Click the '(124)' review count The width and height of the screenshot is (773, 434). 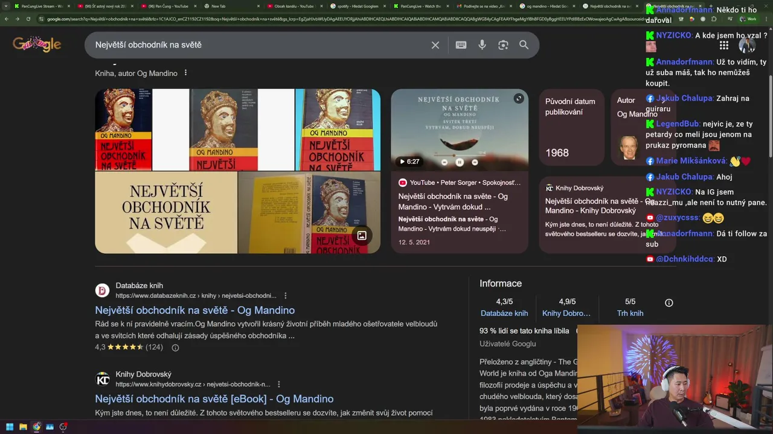pos(154,347)
